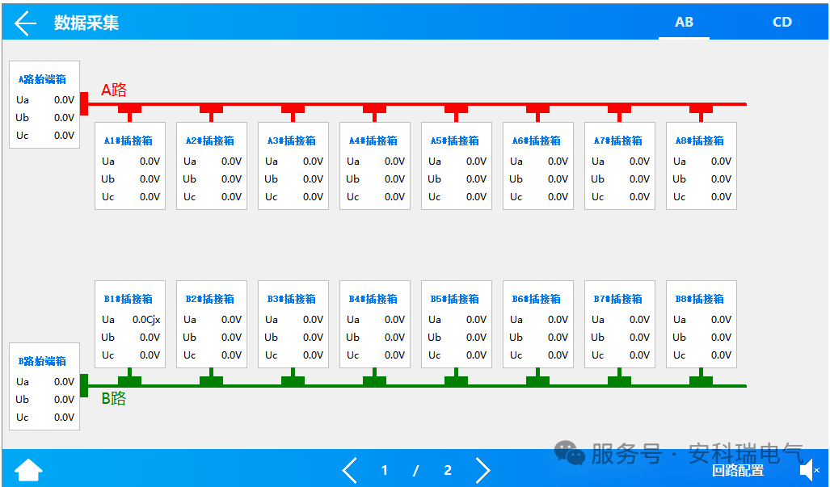Click the red A路 bus label

click(x=114, y=90)
